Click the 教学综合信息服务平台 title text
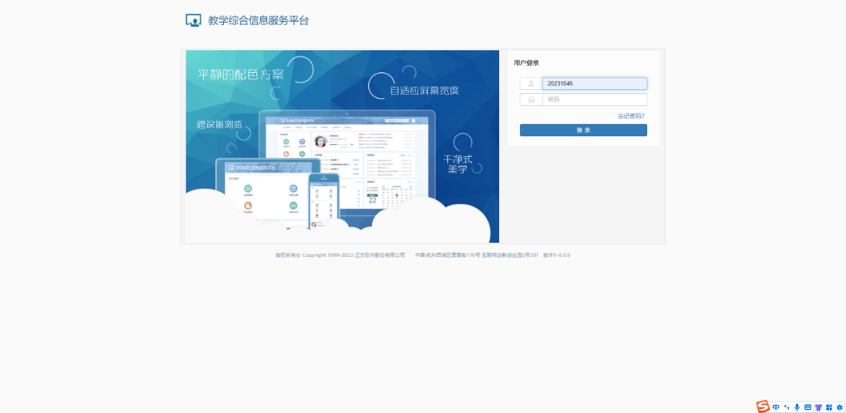 point(258,20)
